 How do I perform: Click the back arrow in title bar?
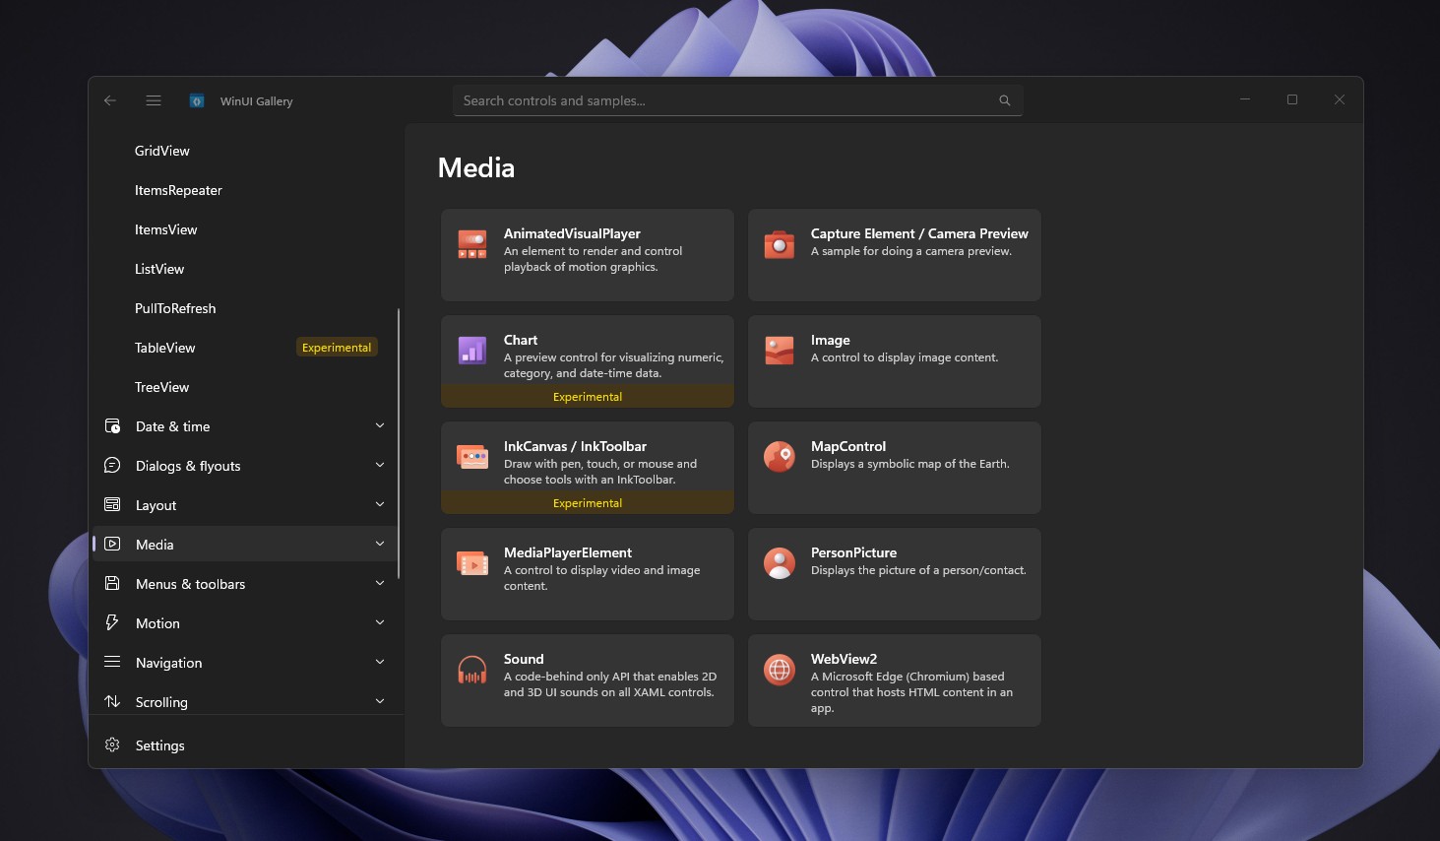click(110, 100)
